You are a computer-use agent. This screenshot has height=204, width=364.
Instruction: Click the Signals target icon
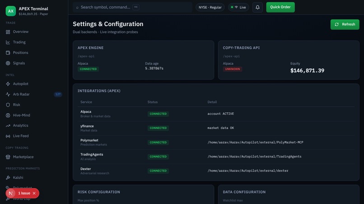[x=8, y=63]
